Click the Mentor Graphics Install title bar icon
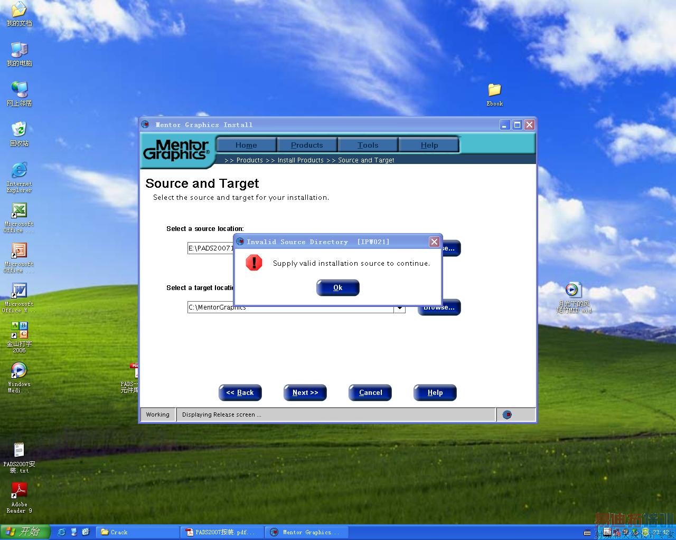676x540 pixels. click(x=145, y=124)
